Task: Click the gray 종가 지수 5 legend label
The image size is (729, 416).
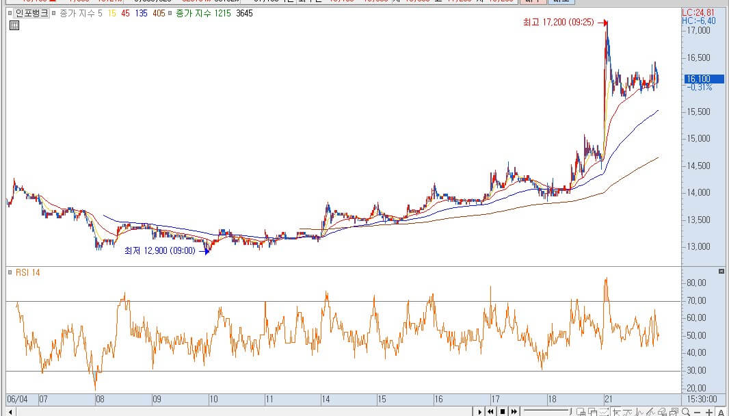Action: (x=81, y=13)
